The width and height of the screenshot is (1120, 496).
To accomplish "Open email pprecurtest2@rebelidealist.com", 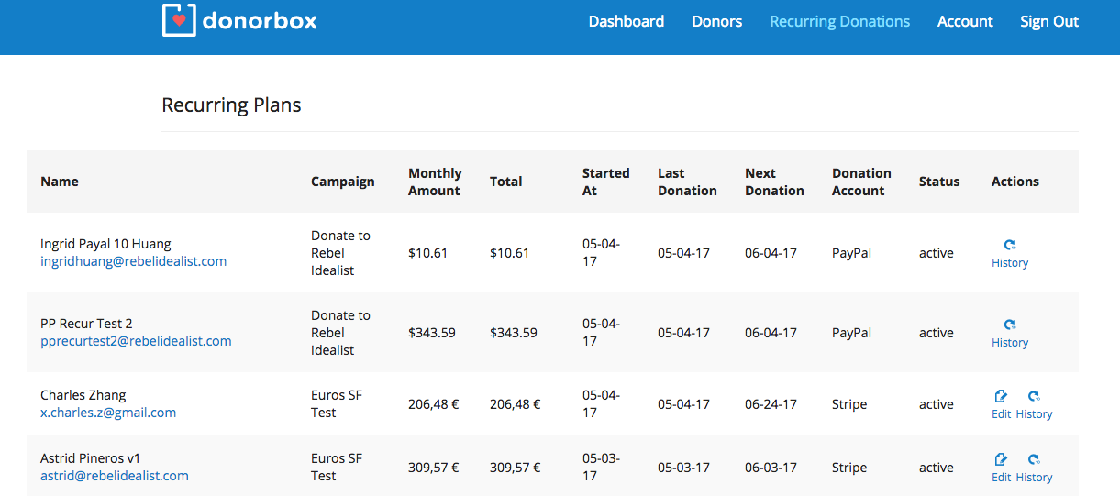I will pyautogui.click(x=136, y=341).
